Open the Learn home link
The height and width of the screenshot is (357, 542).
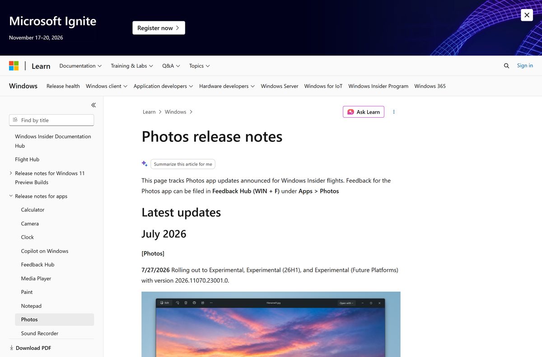coord(41,66)
